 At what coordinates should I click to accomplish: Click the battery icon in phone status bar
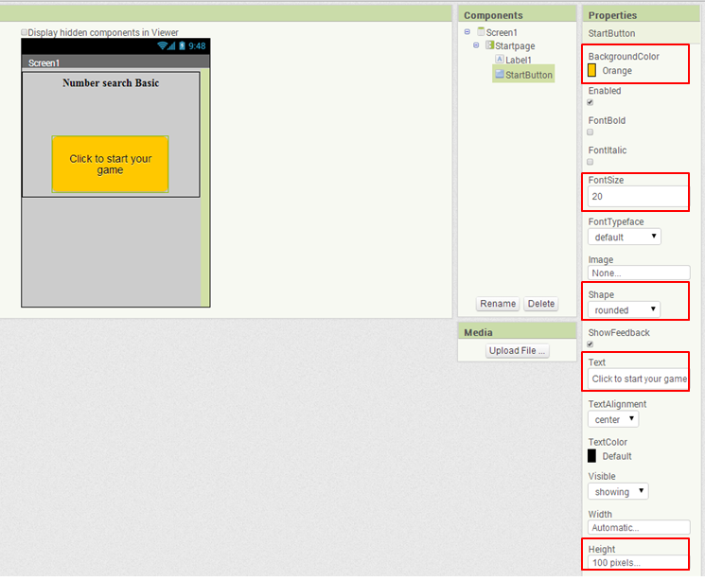point(182,45)
